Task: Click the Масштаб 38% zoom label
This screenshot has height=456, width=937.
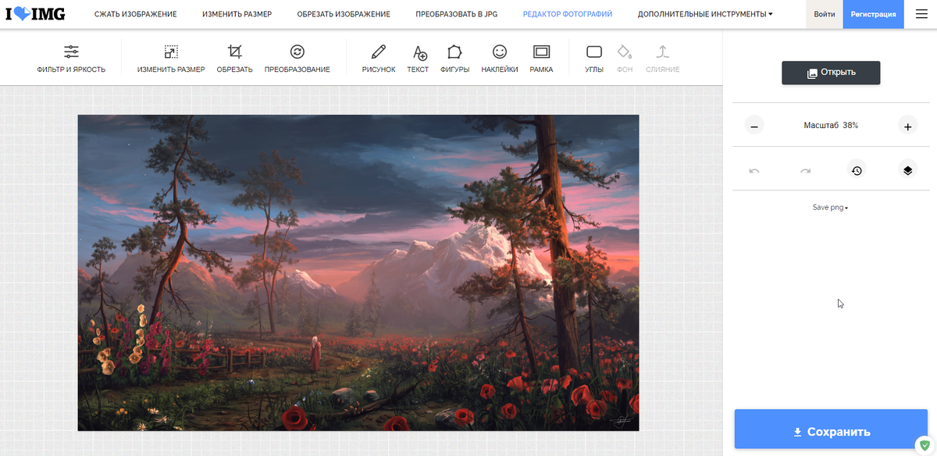Action: pos(831,125)
